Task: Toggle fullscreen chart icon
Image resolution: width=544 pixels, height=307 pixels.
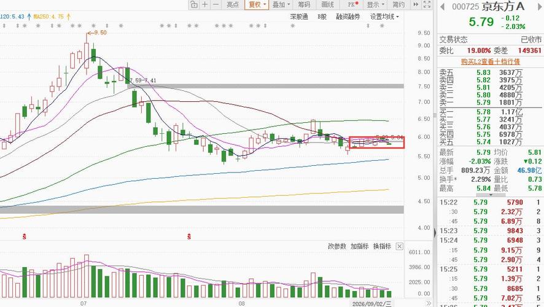Action: [x=427, y=4]
